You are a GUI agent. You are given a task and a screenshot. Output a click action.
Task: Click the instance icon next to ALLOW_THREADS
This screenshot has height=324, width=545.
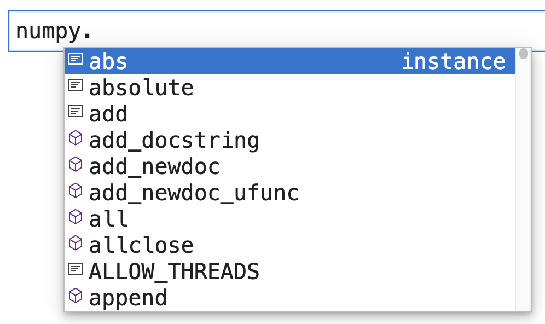pyautogui.click(x=75, y=269)
